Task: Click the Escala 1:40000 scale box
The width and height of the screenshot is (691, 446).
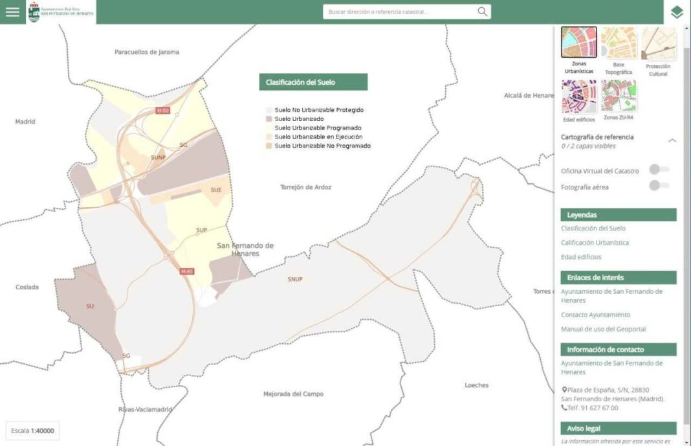Action: pyautogui.click(x=32, y=430)
